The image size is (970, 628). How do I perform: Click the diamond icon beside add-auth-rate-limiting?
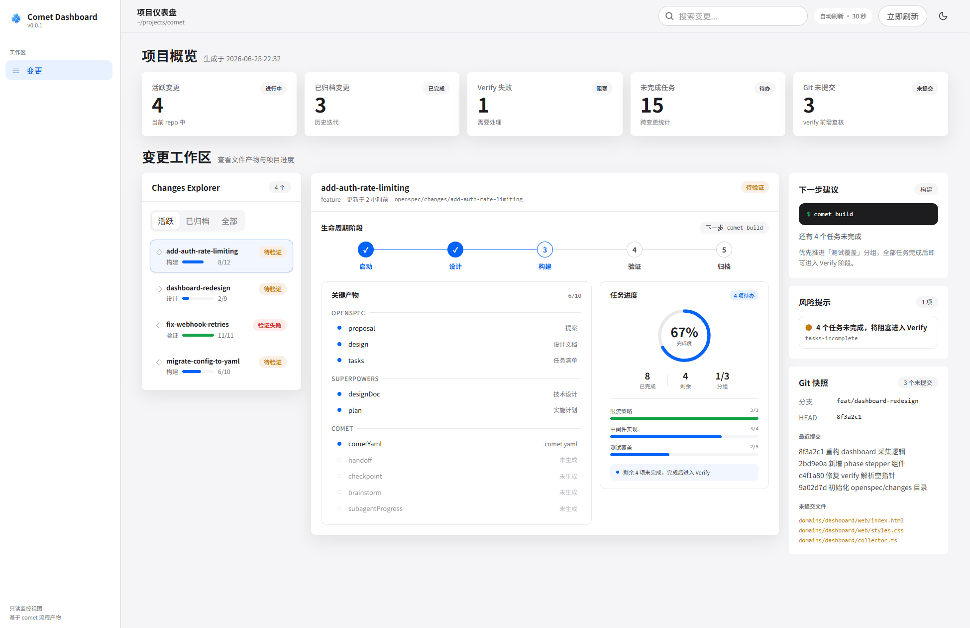tap(159, 252)
